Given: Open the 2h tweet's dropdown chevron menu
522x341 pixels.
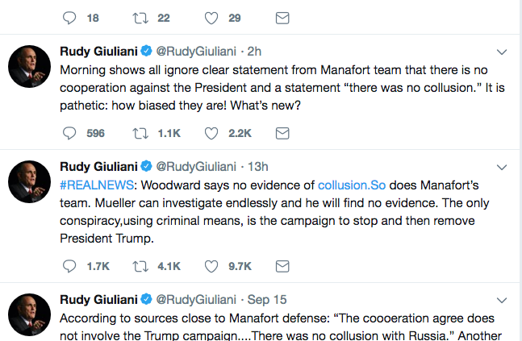Looking at the screenshot, I should 502,52.
